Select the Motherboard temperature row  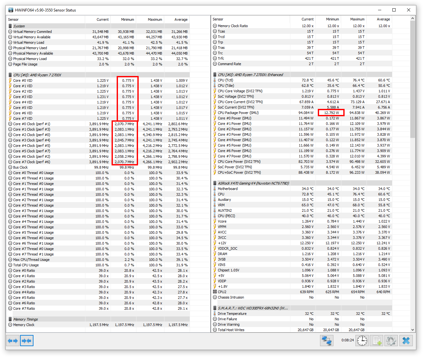point(302,189)
